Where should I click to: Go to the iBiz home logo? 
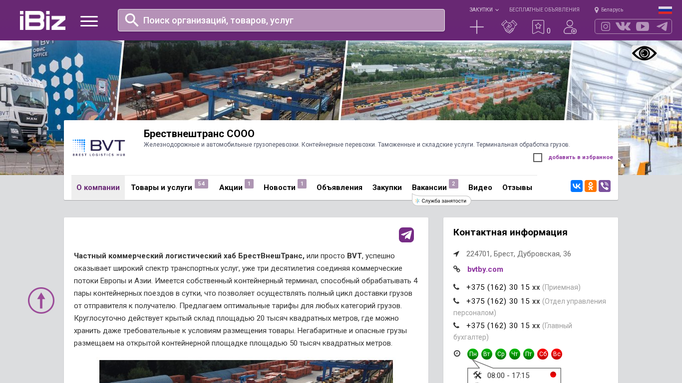[x=42, y=20]
